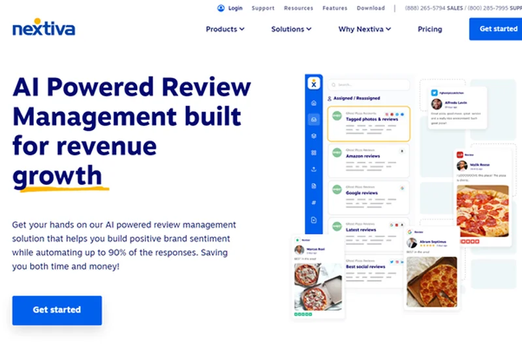Image resolution: width=522 pixels, height=347 pixels.
Task: Select the Assigned / Reassigned heading
Action: [x=356, y=98]
